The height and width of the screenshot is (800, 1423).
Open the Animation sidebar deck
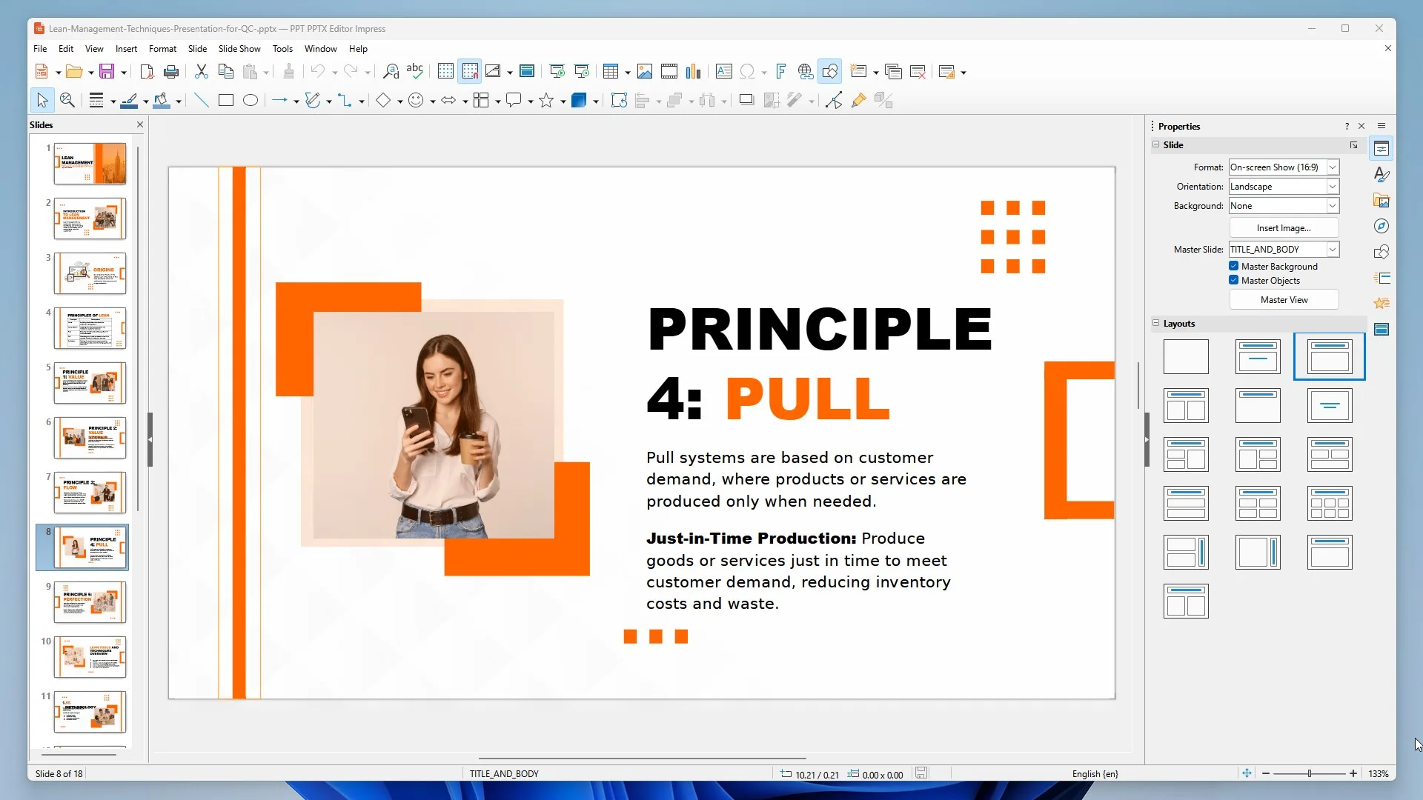1381,304
